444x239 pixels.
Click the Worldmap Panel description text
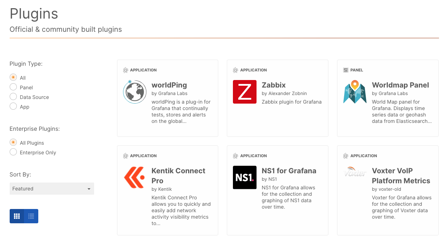pyautogui.click(x=402, y=111)
